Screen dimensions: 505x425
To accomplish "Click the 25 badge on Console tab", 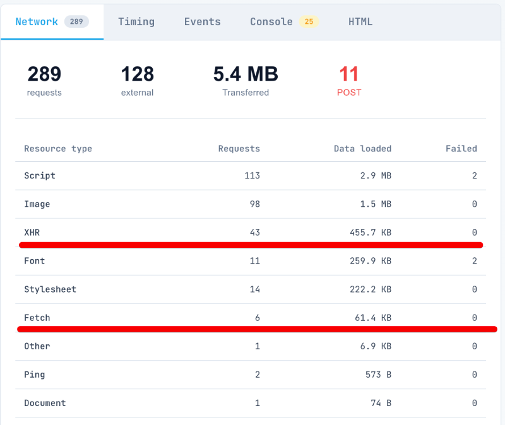I will click(x=309, y=21).
